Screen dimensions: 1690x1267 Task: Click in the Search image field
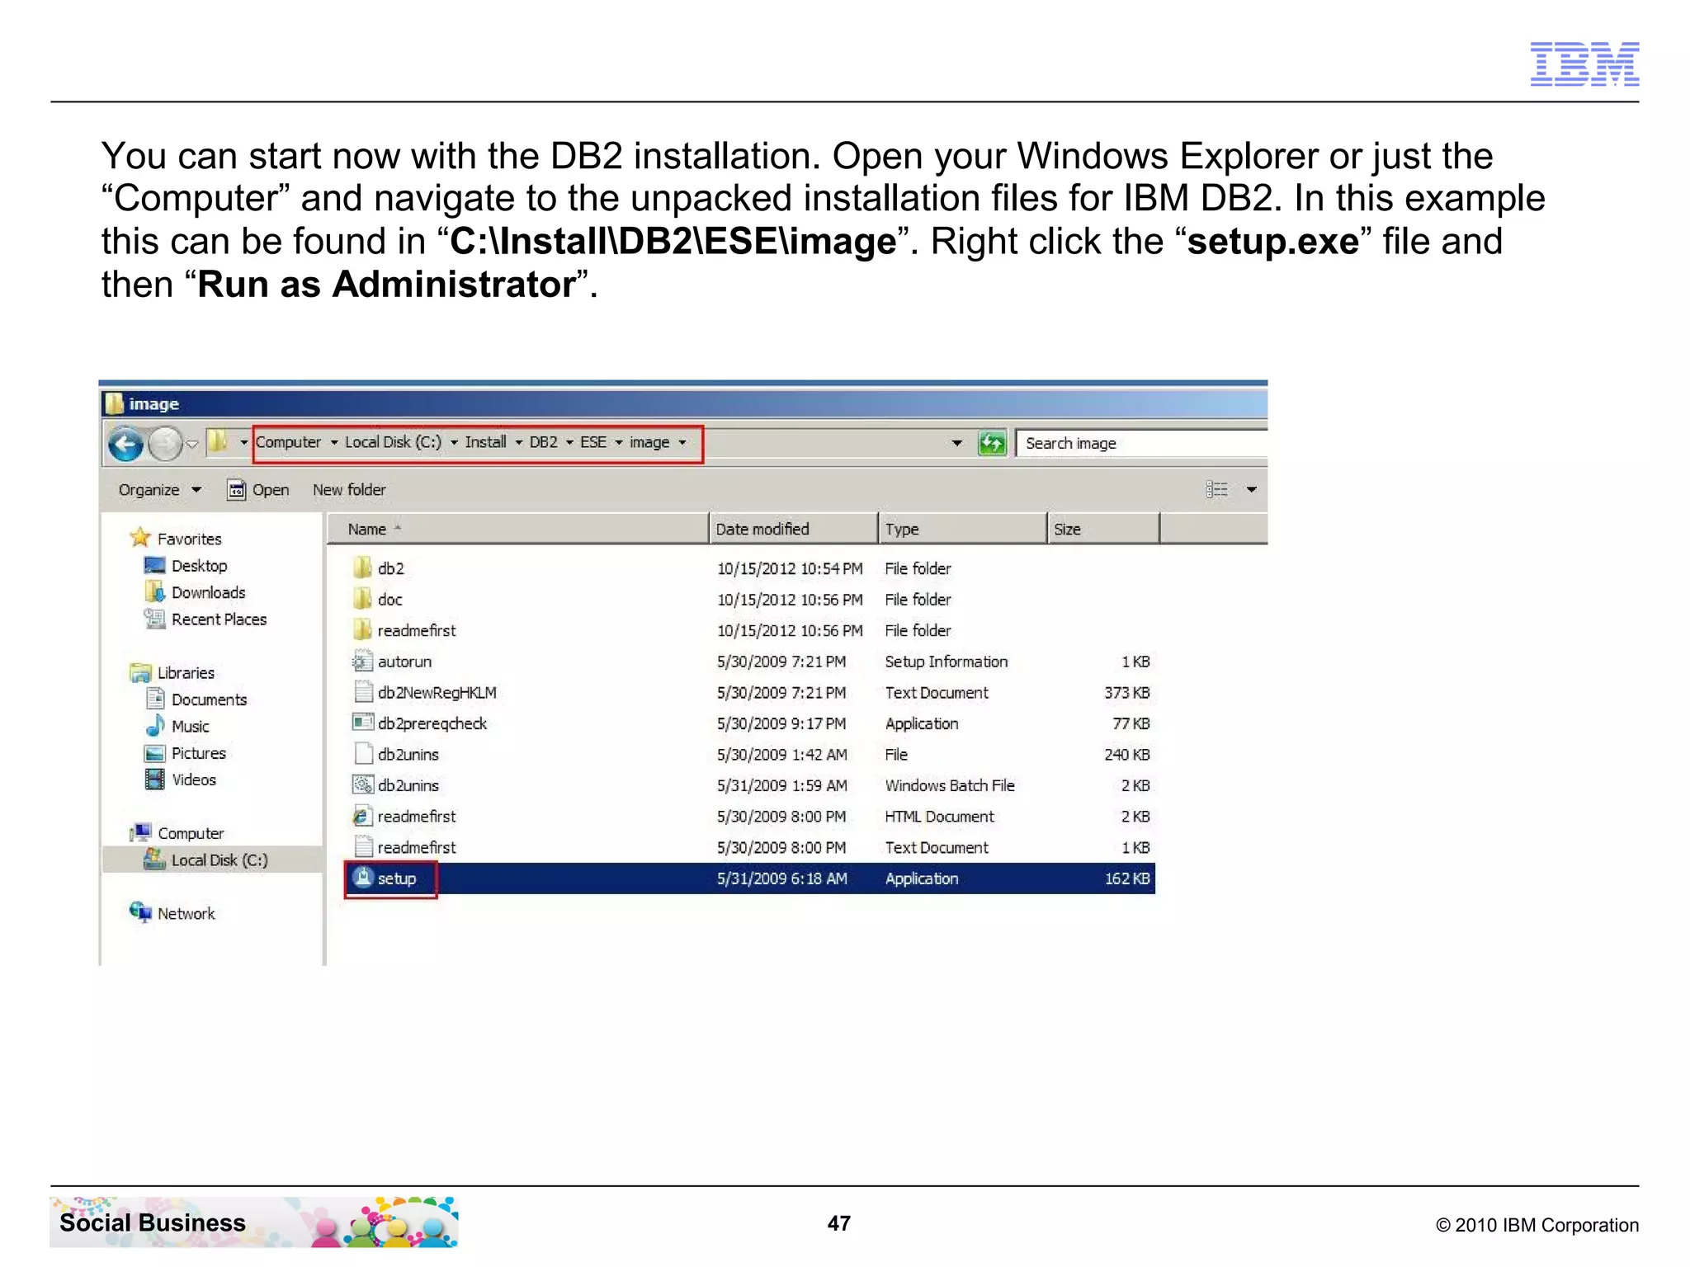click(x=1142, y=444)
